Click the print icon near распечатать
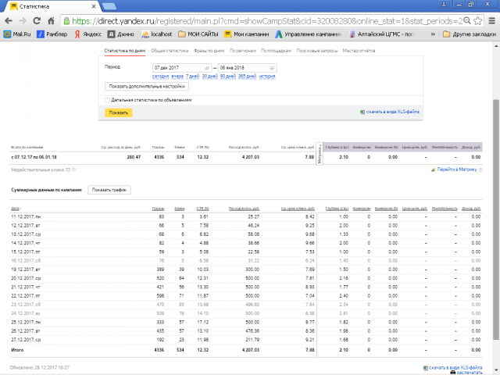This screenshot has height=375, width=500. coord(453,373)
